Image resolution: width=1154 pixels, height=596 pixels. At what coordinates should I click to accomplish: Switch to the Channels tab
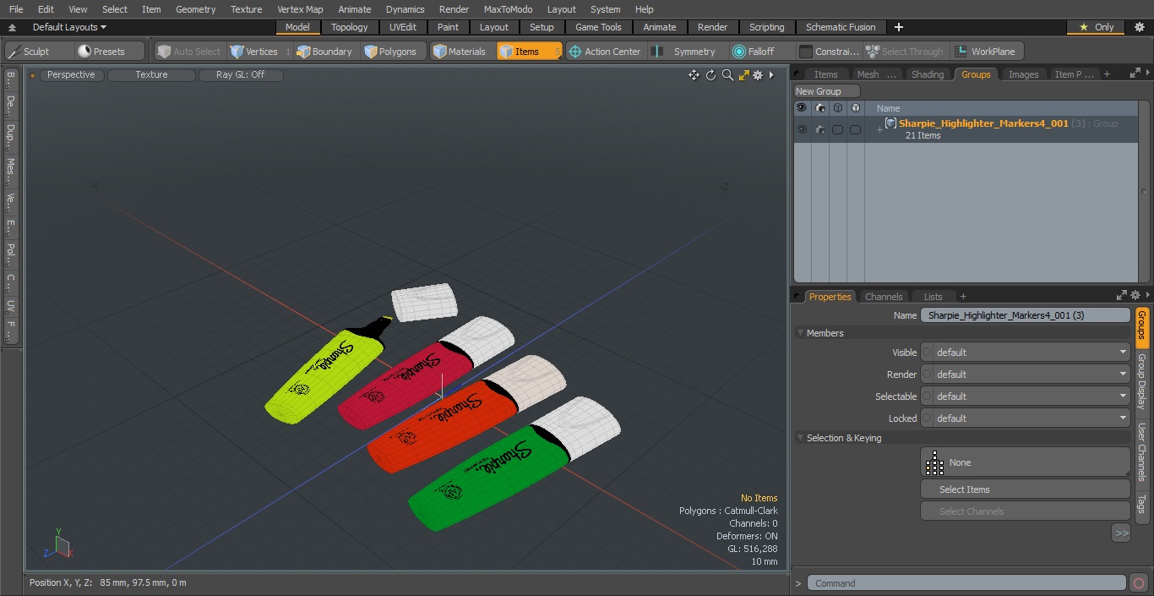click(x=884, y=297)
